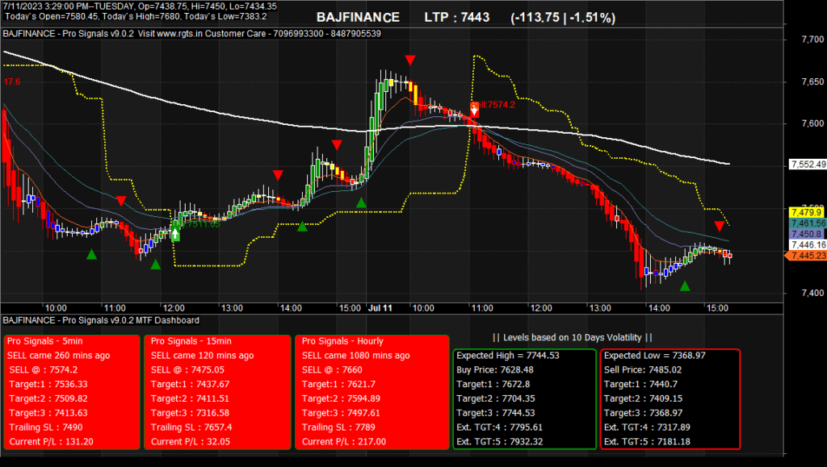Viewport: 827px width, 467px height.
Task: Select the purple 7,450.8 price label
Action: 808,234
